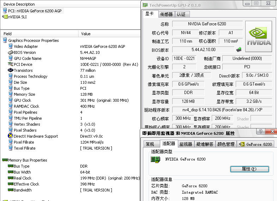Image resolution: width=277 pixels, height=201 pixels.
Task: Click the Pixel Pipelines row icon
Action: point(11,112)
